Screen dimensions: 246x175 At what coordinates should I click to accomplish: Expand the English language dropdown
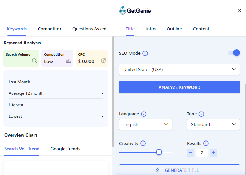(x=145, y=124)
